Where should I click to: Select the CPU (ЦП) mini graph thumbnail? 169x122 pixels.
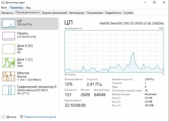tap(9, 23)
